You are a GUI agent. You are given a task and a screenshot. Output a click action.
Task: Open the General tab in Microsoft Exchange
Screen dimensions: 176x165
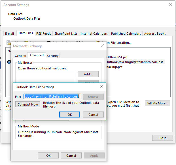pos(20,56)
